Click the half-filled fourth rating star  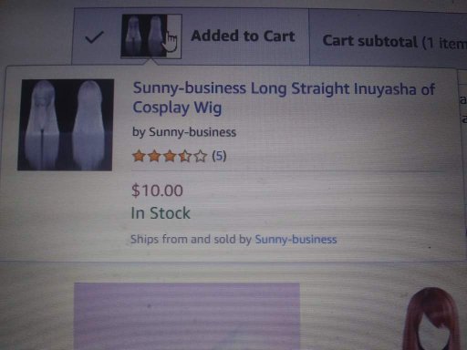[185, 157]
